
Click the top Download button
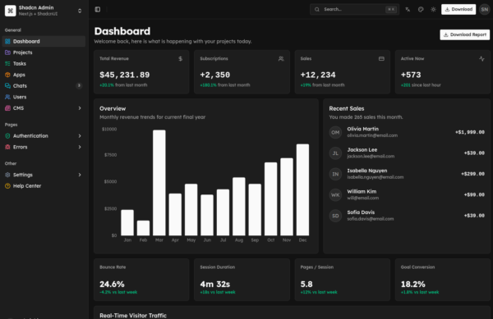click(458, 9)
